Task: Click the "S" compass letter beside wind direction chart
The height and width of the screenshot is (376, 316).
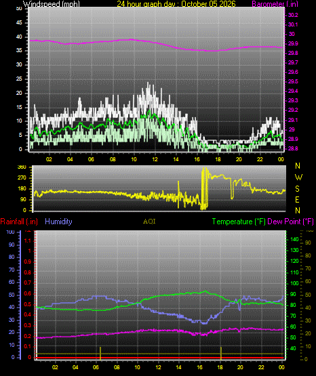Action: click(x=297, y=189)
